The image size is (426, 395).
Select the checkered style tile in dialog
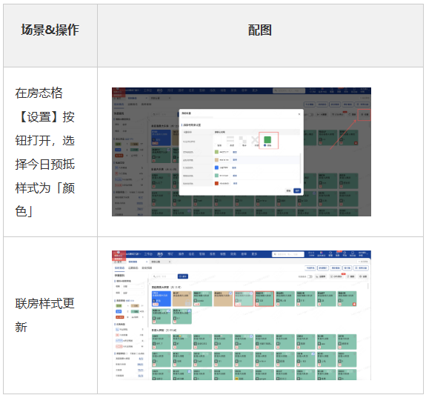pyautogui.click(x=242, y=140)
